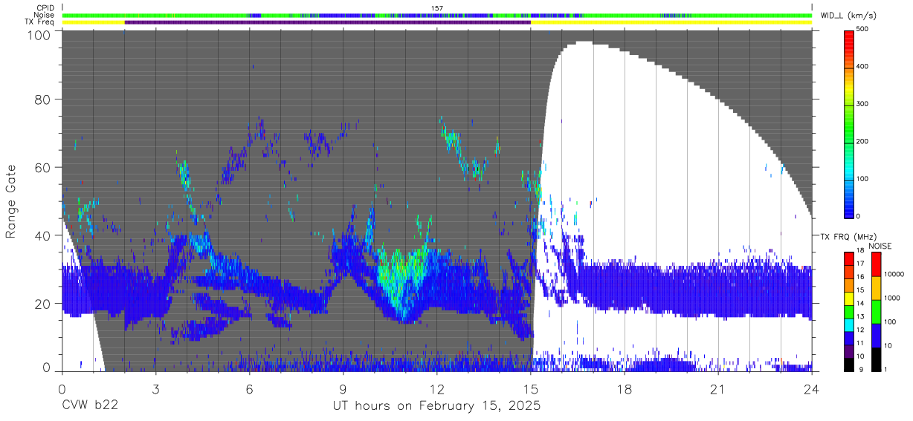Click the 15 tick on the TX FRQ legend

tap(860, 290)
